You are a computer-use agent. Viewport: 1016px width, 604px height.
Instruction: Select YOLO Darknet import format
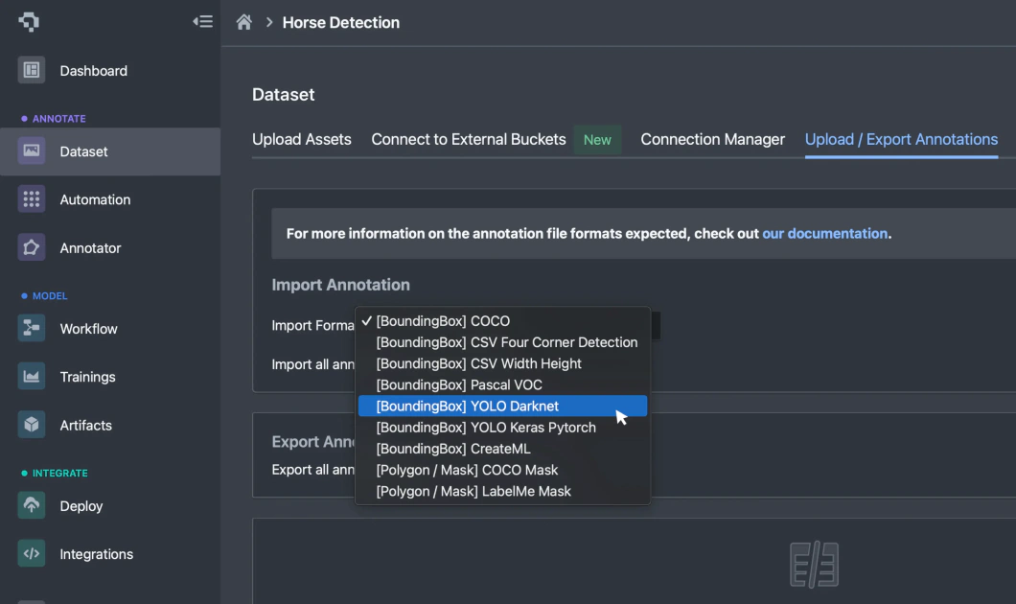467,407
